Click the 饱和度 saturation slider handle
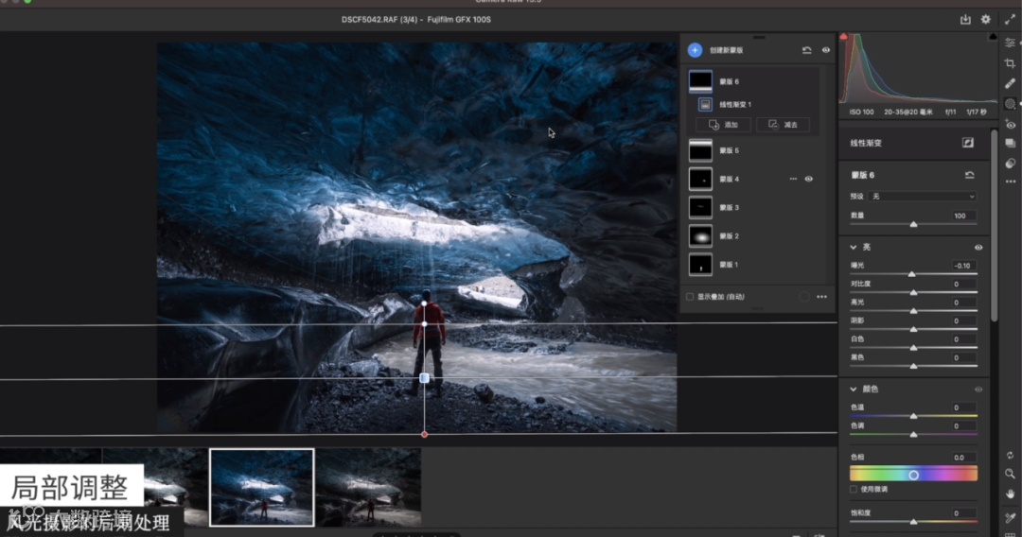The width and height of the screenshot is (1022, 537). point(913,521)
